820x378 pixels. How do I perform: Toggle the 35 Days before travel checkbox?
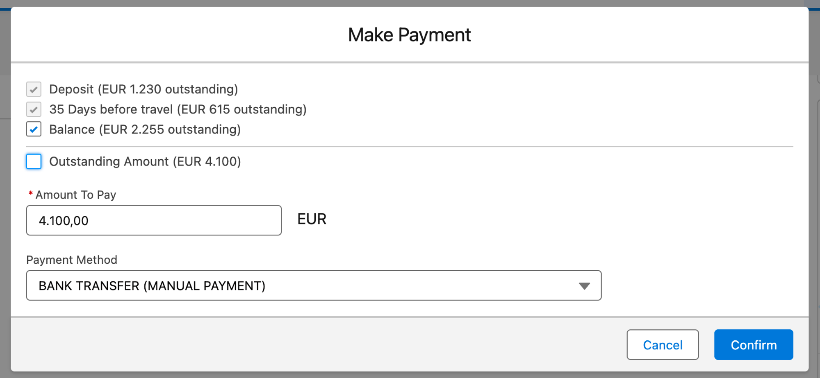[34, 109]
